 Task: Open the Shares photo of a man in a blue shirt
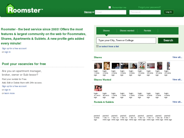click(116, 66)
